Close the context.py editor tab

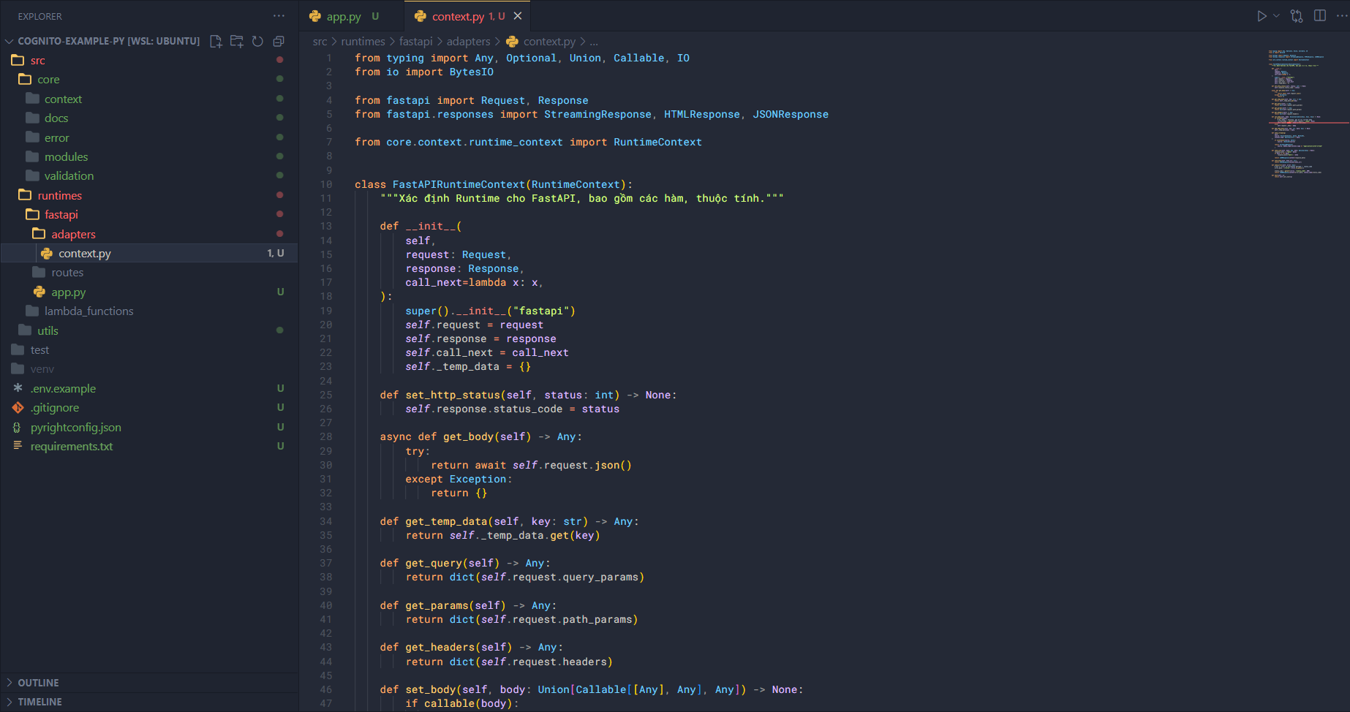tap(518, 16)
